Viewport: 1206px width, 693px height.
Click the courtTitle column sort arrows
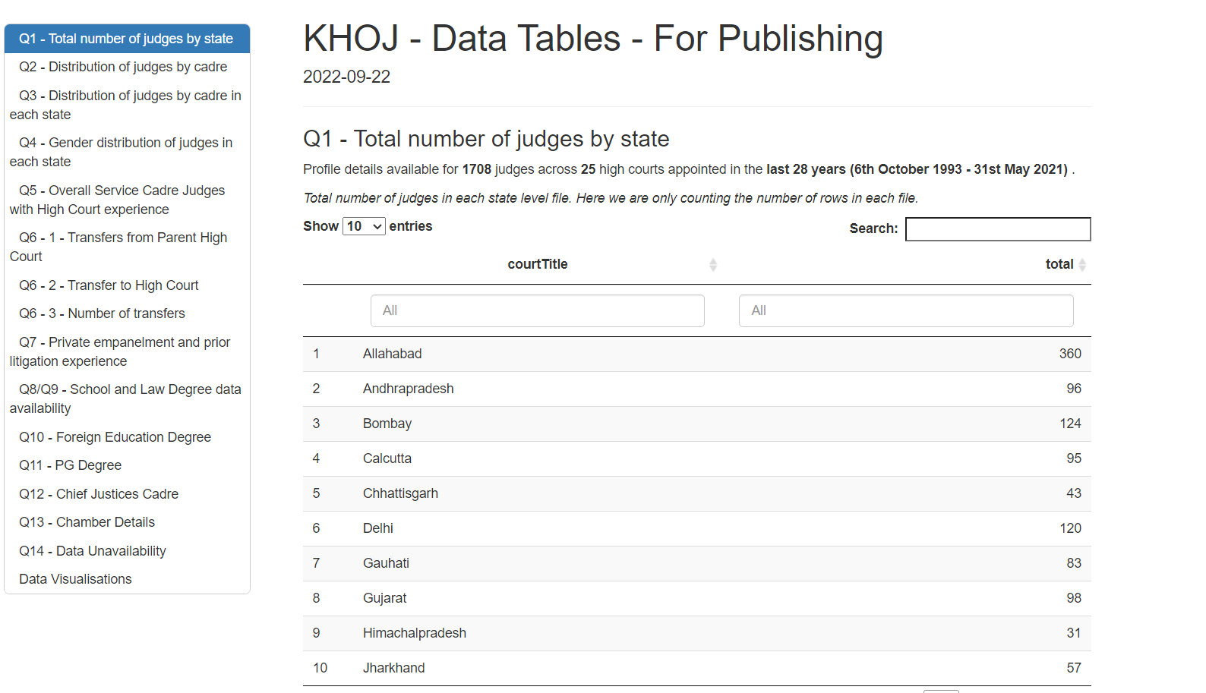tap(712, 265)
